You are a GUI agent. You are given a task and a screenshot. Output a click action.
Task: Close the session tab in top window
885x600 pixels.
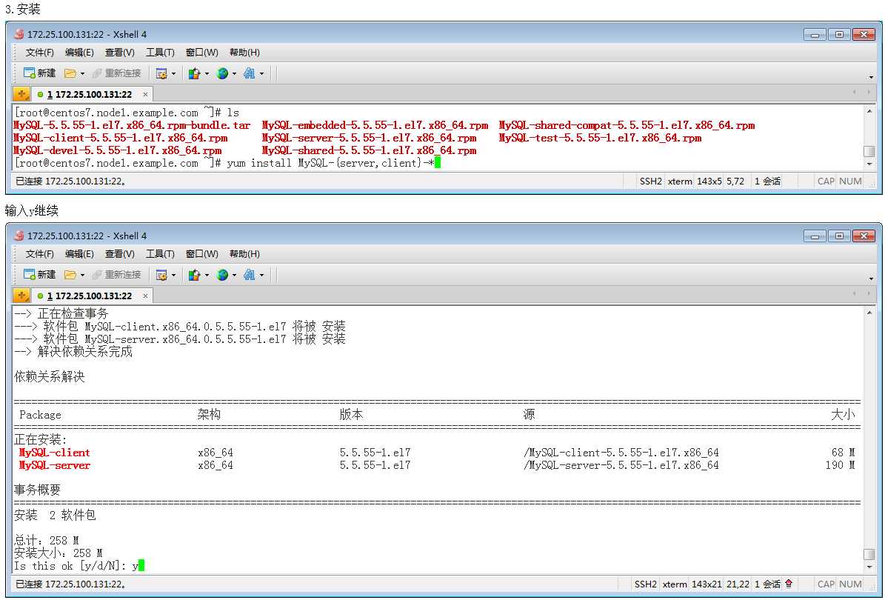[145, 94]
